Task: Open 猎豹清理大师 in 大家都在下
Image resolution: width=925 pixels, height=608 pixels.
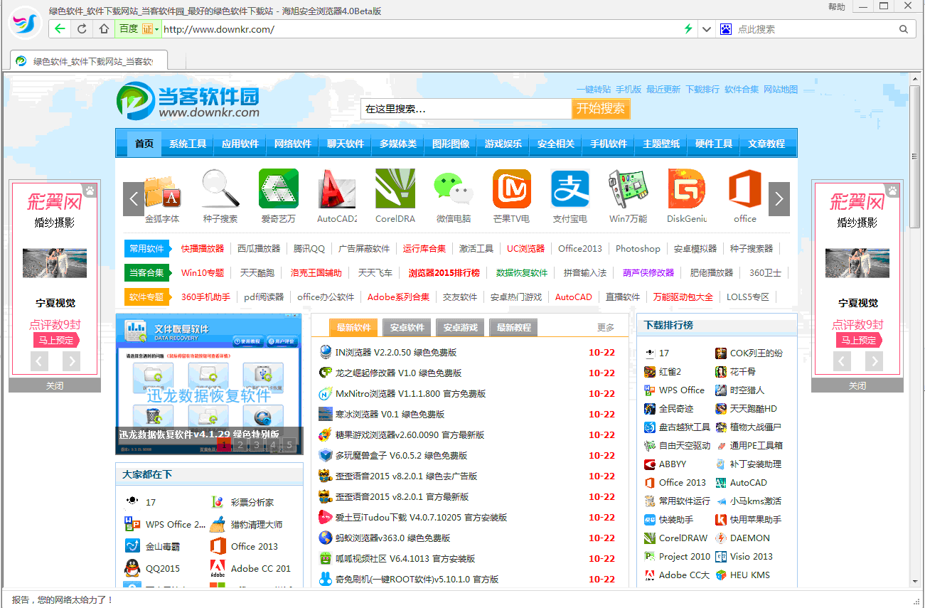Action: pyautogui.click(x=257, y=525)
